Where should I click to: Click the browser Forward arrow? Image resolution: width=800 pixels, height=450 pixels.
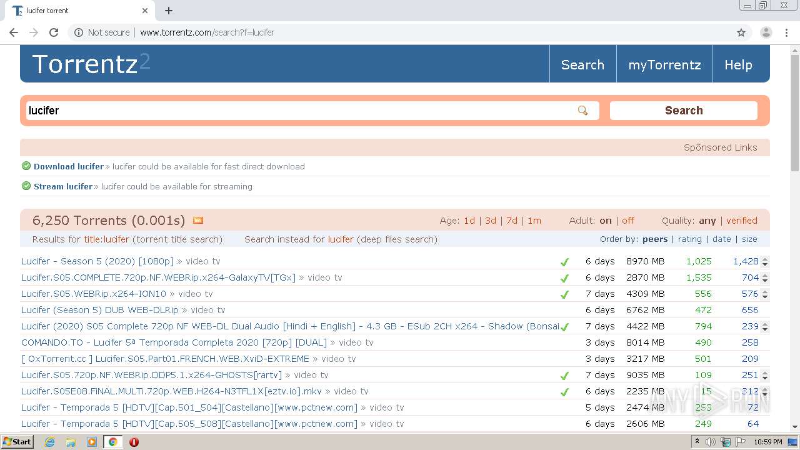pos(34,32)
